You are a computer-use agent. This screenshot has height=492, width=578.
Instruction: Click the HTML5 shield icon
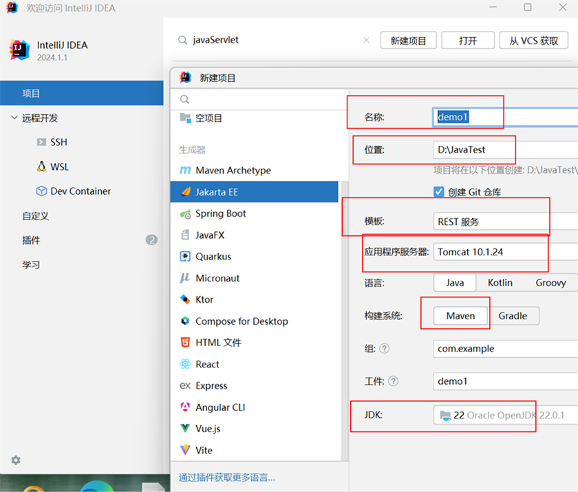tap(185, 343)
